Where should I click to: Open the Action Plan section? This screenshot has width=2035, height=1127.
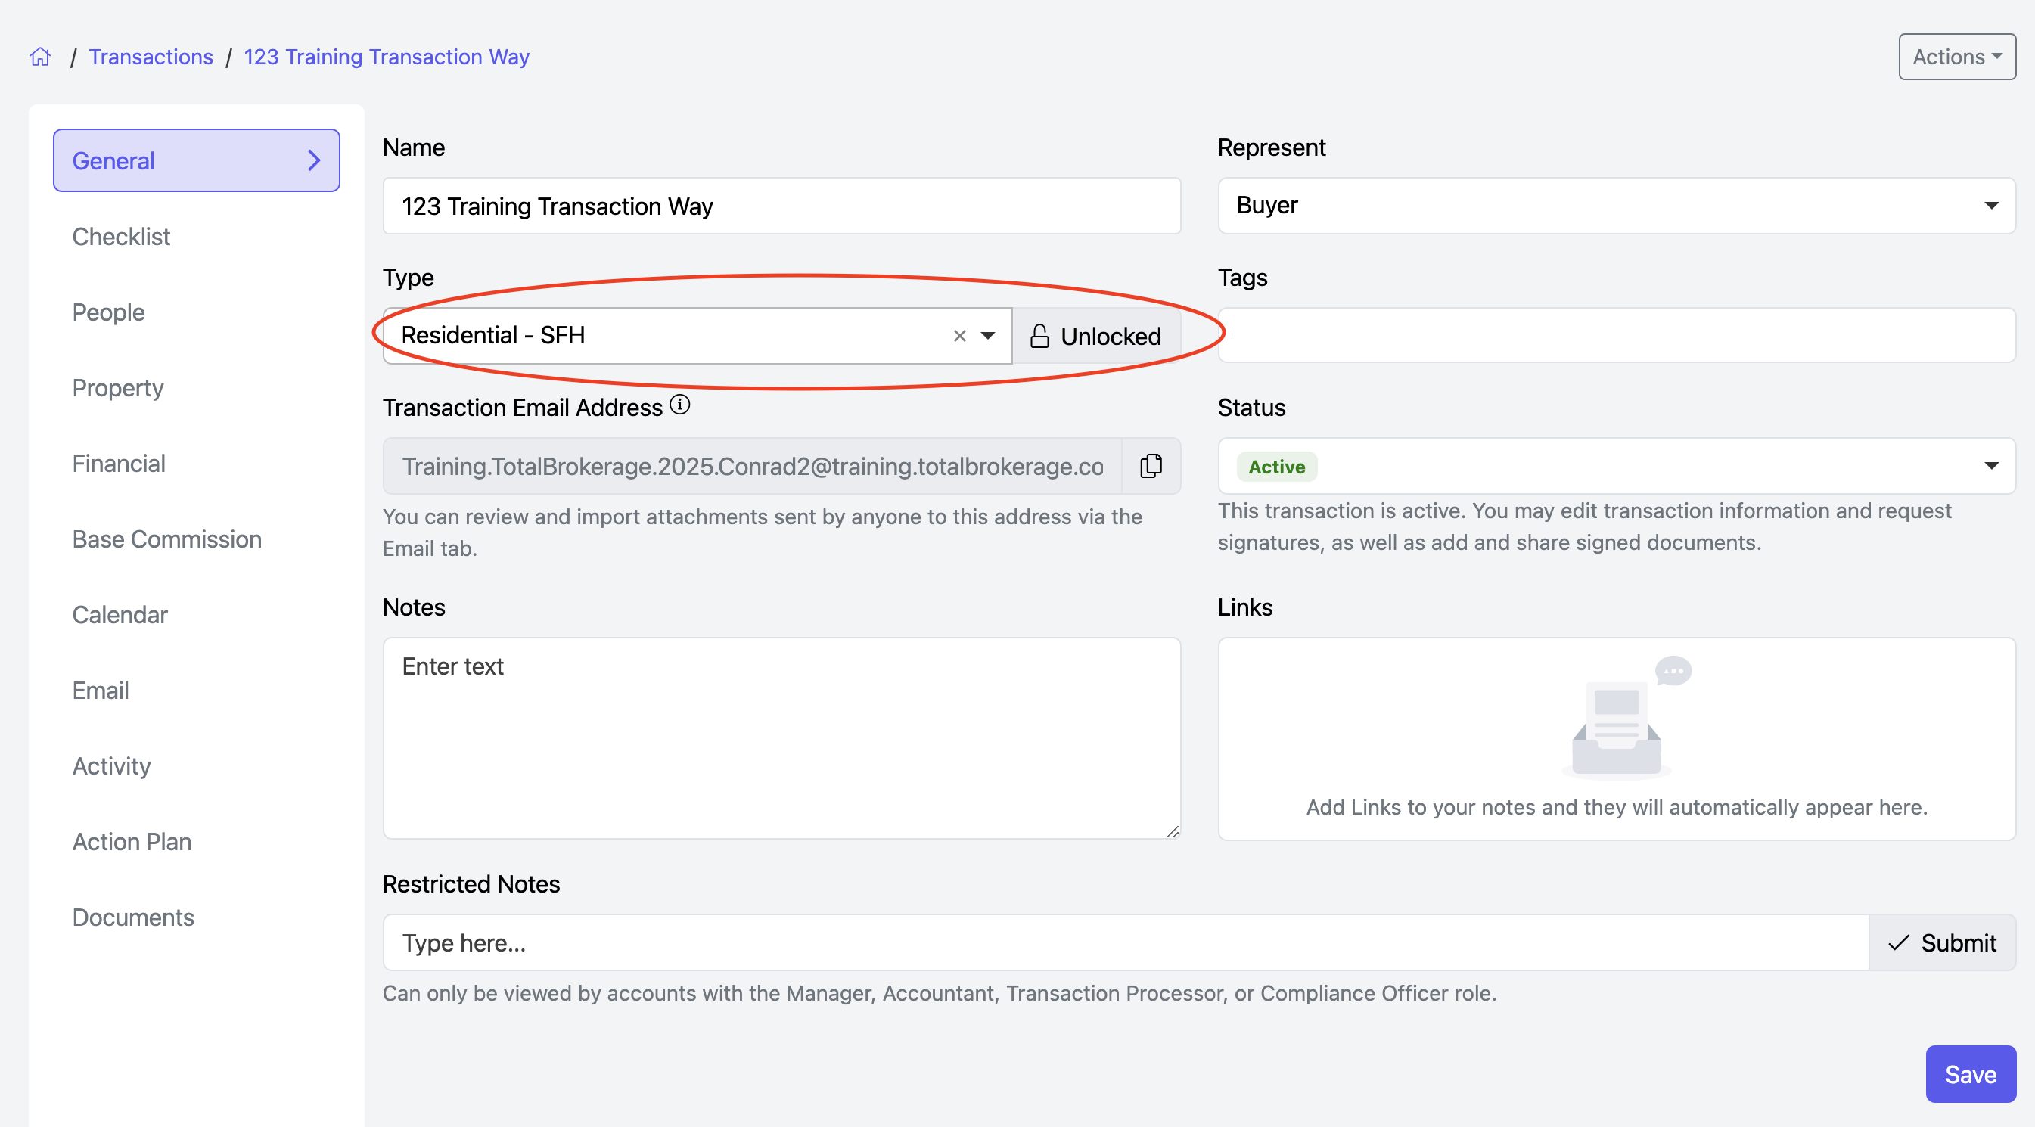132,841
